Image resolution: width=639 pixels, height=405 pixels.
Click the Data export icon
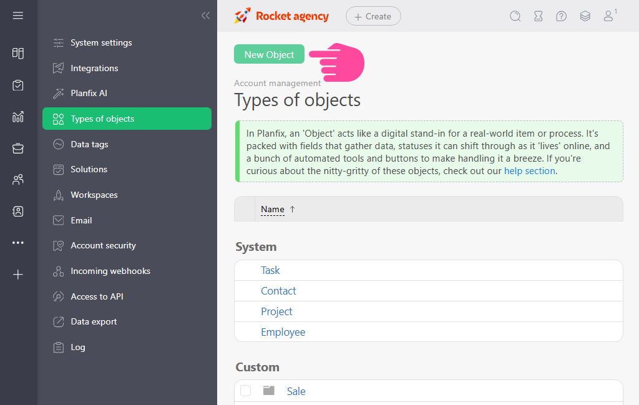tap(58, 322)
